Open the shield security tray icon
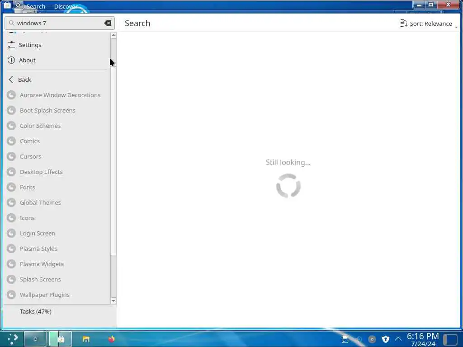This screenshot has height=347, width=463. pos(386,339)
